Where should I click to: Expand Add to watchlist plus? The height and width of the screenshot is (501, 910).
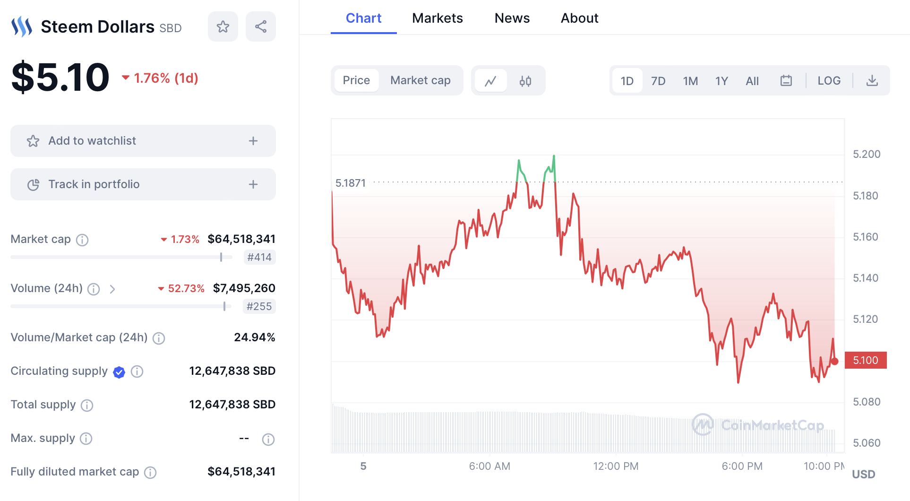pyautogui.click(x=253, y=141)
